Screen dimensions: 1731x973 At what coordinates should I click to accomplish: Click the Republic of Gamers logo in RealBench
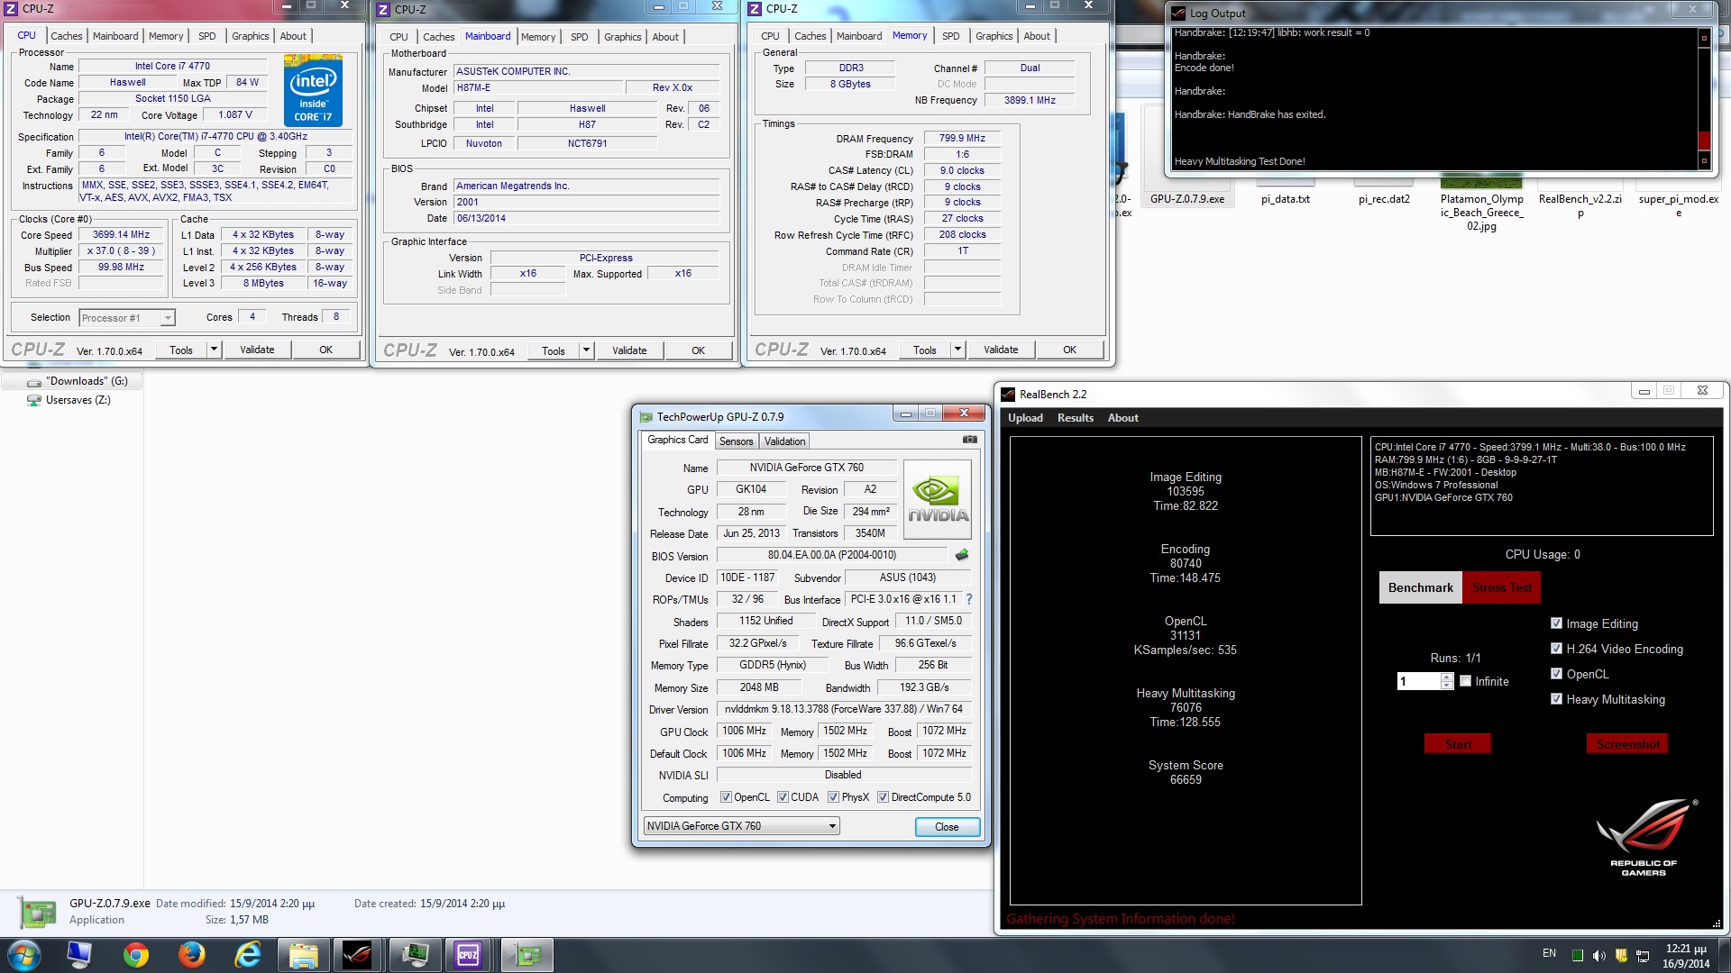[x=1644, y=837]
